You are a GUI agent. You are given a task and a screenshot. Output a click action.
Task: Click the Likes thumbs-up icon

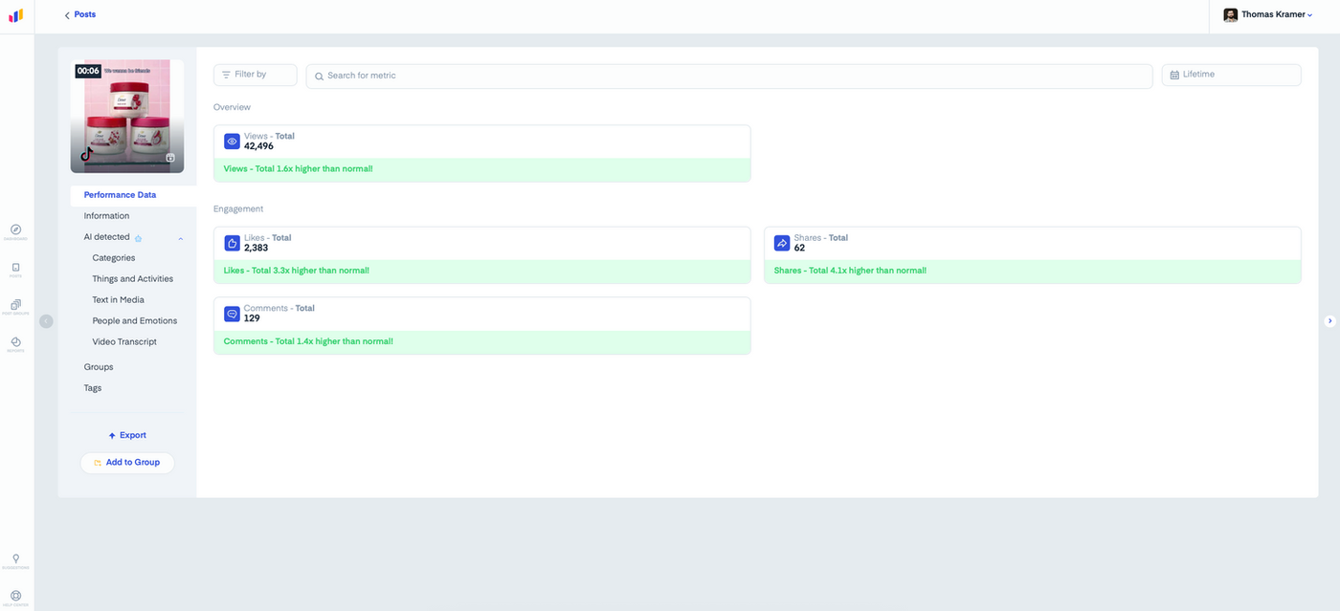232,243
